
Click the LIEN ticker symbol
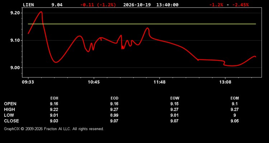28,5
